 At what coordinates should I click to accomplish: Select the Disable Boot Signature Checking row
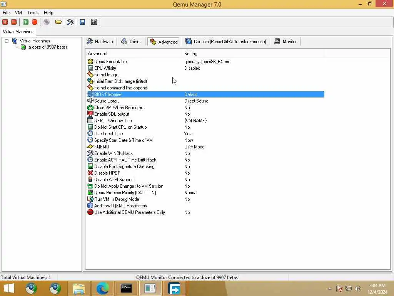205,166
